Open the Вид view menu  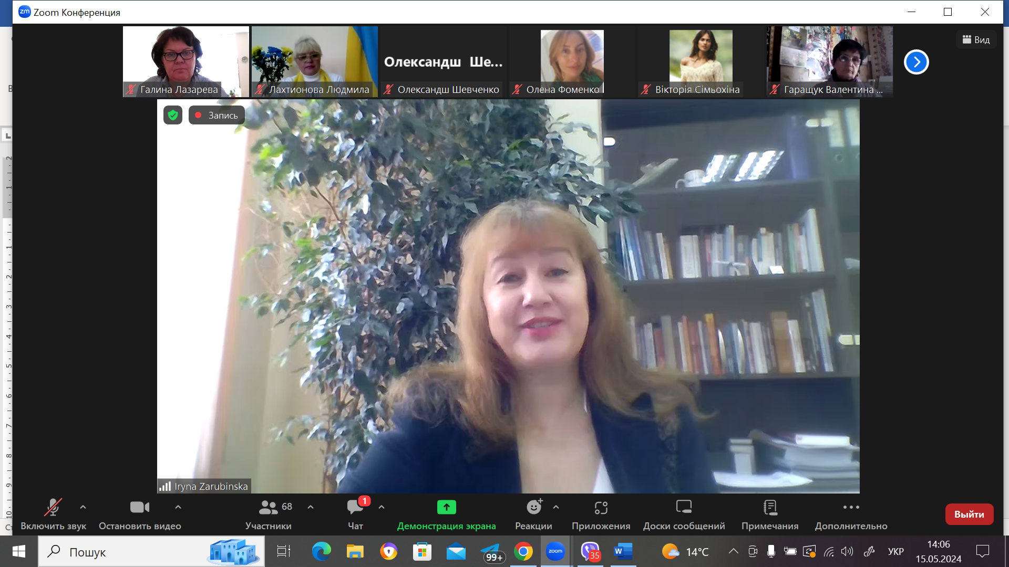[x=976, y=39]
